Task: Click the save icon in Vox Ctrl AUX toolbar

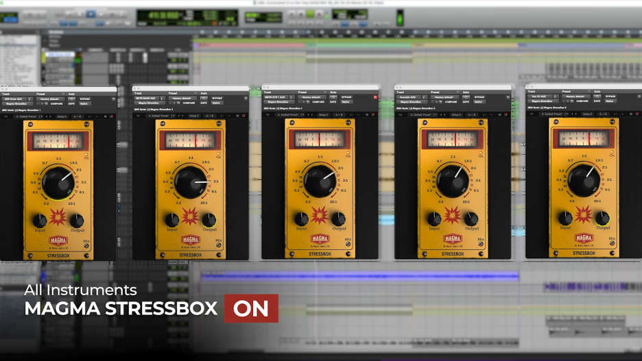Action: pyautogui.click(x=631, y=114)
